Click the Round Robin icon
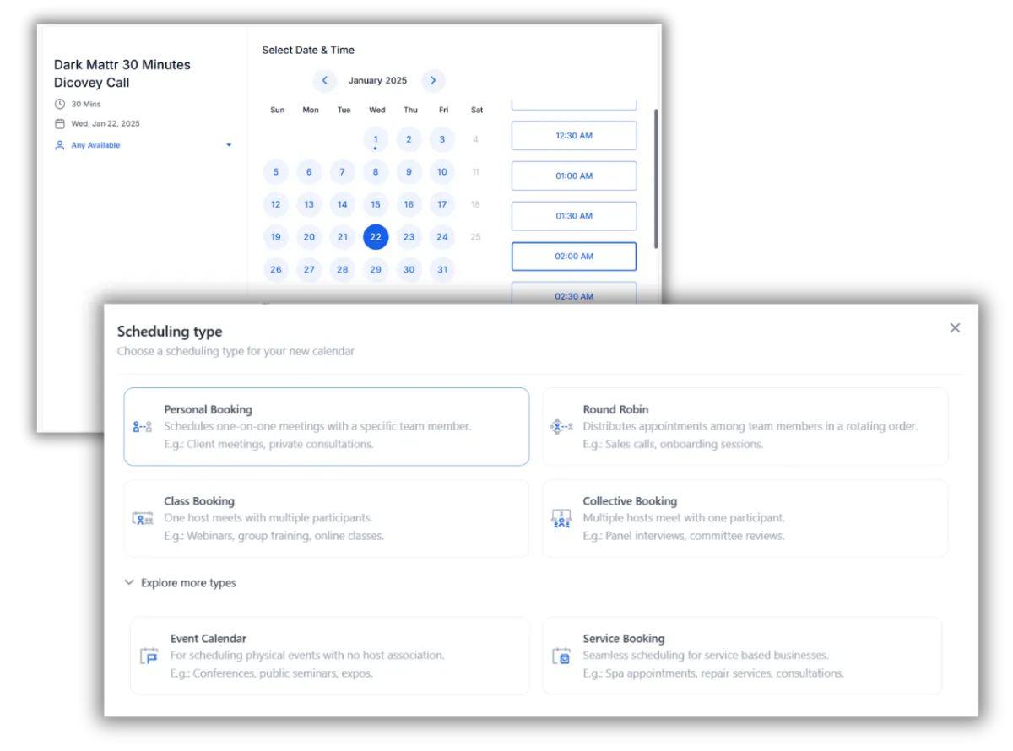 tap(561, 427)
